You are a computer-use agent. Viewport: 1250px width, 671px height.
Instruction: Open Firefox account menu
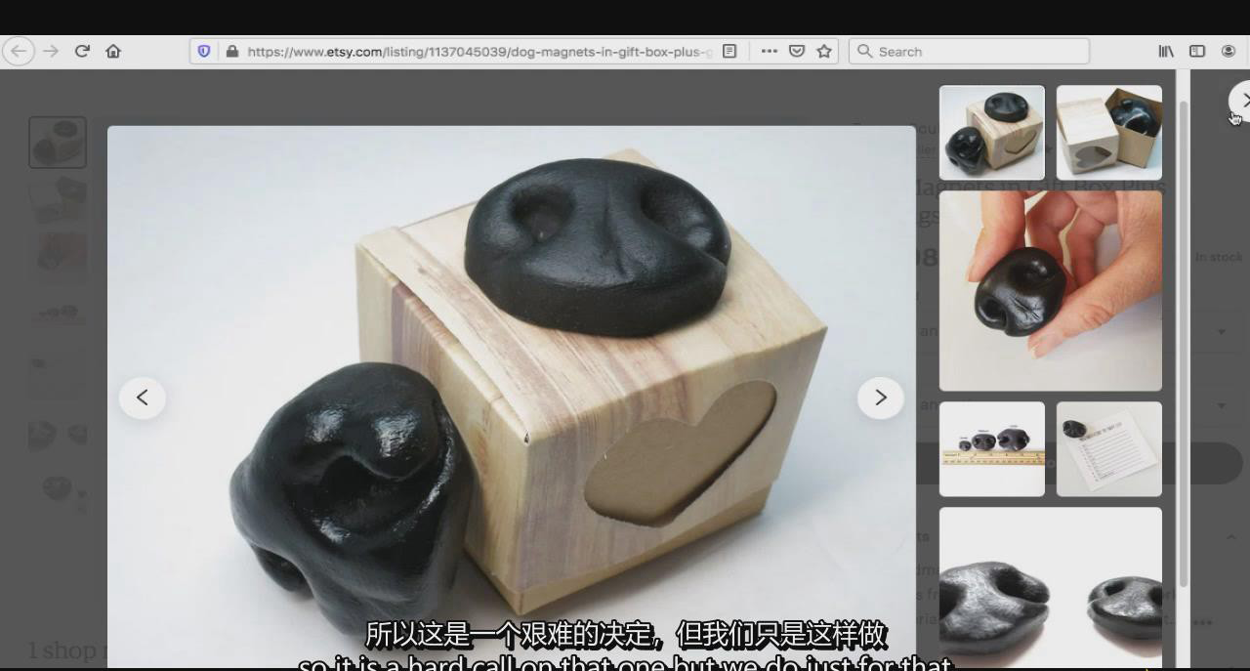1229,51
